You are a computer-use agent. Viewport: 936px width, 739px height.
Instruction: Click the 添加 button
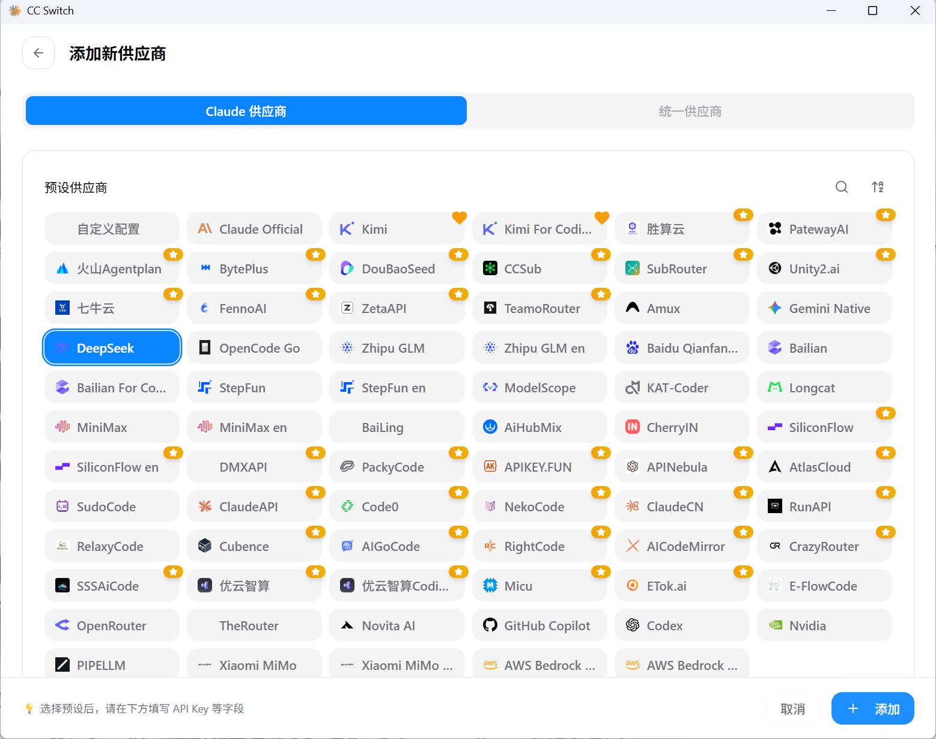873,709
